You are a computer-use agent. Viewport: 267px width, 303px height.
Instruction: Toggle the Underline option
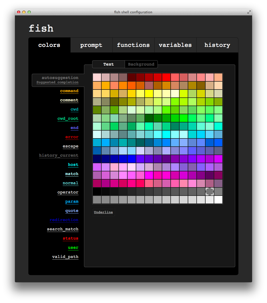tap(103, 212)
